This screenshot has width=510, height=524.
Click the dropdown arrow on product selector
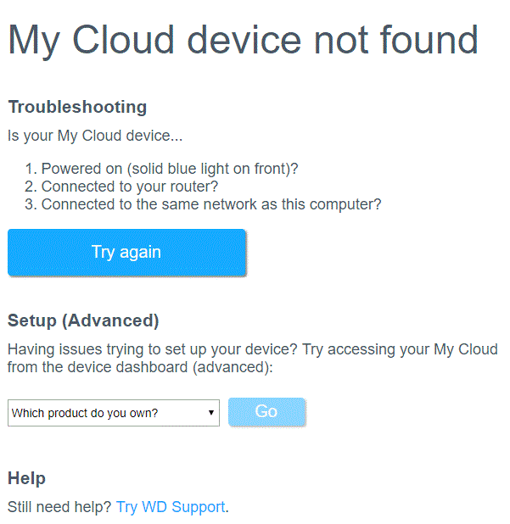coord(210,413)
